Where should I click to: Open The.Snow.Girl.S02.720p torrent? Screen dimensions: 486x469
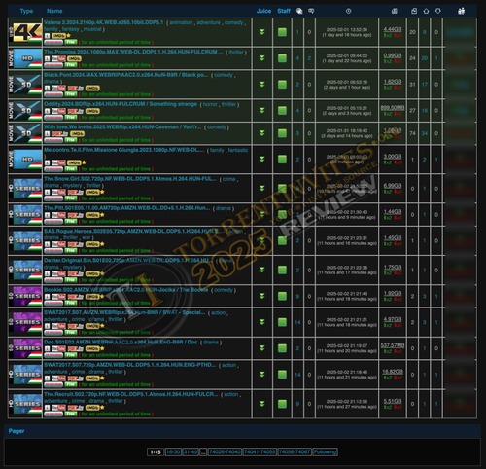[130, 179]
